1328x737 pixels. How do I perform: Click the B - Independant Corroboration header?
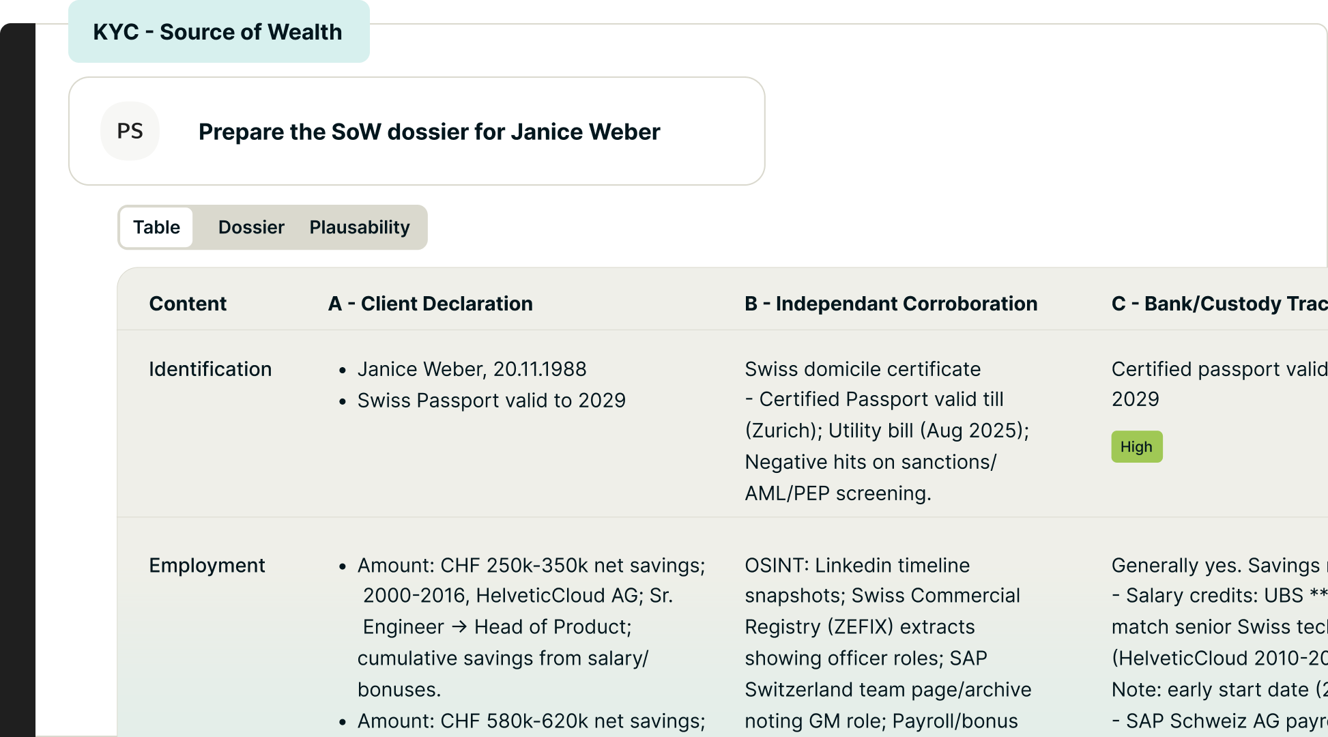[x=891, y=304]
